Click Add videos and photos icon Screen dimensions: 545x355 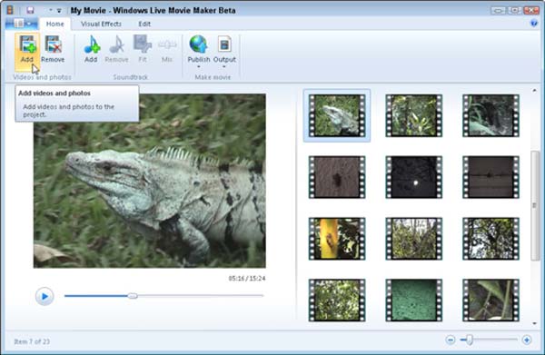(x=27, y=44)
